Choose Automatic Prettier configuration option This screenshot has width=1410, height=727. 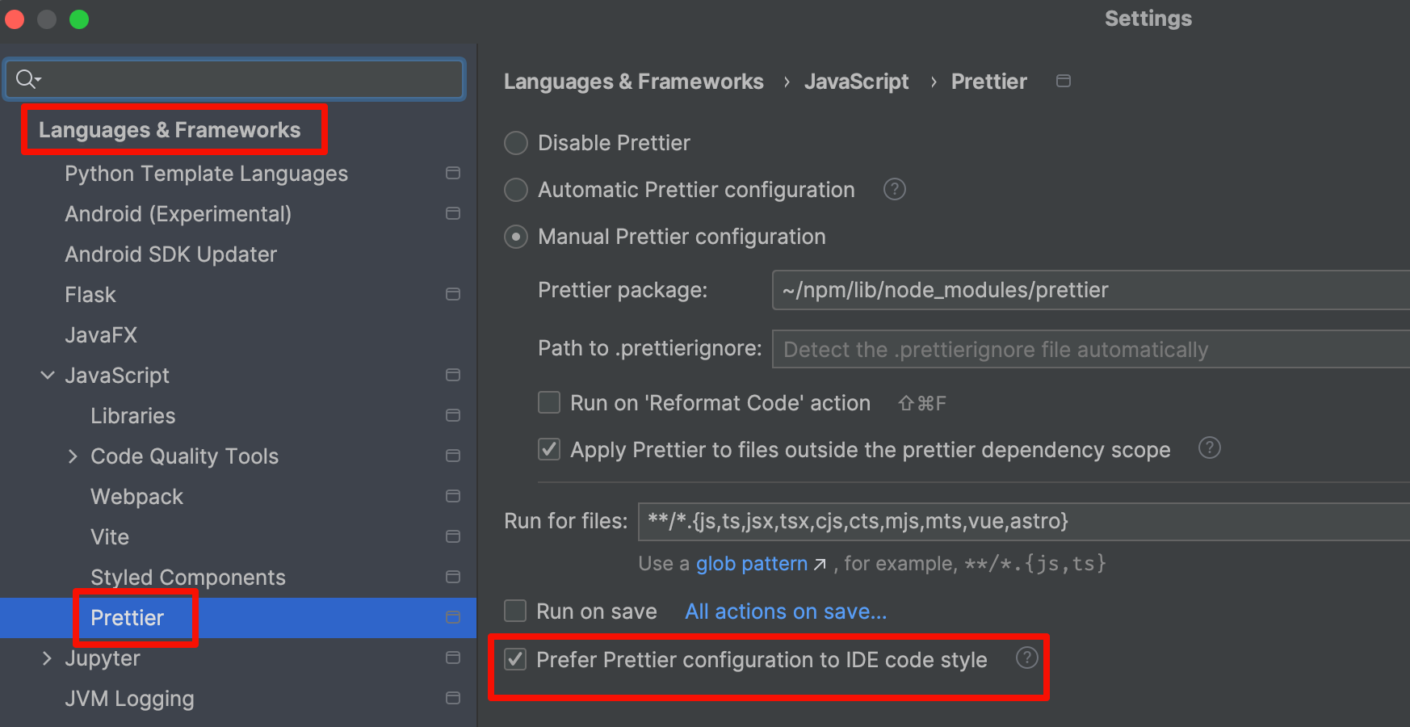pyautogui.click(x=516, y=191)
